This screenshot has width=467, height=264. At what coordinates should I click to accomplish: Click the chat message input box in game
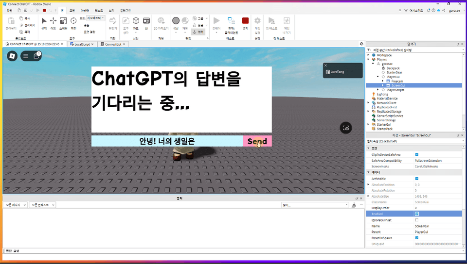tap(167, 141)
